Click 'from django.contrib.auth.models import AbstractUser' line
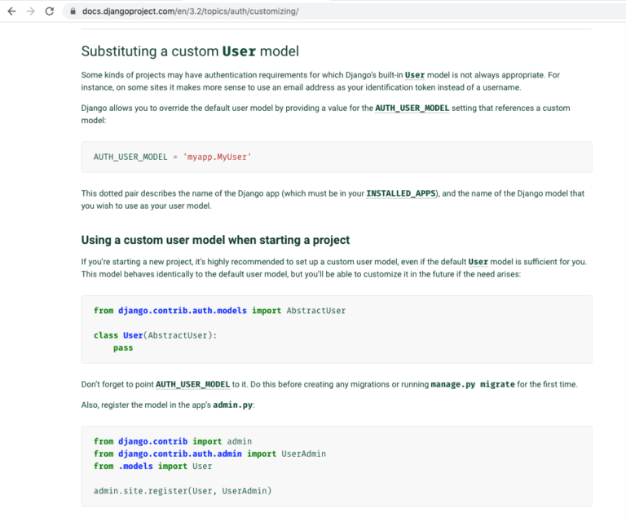 (x=219, y=311)
